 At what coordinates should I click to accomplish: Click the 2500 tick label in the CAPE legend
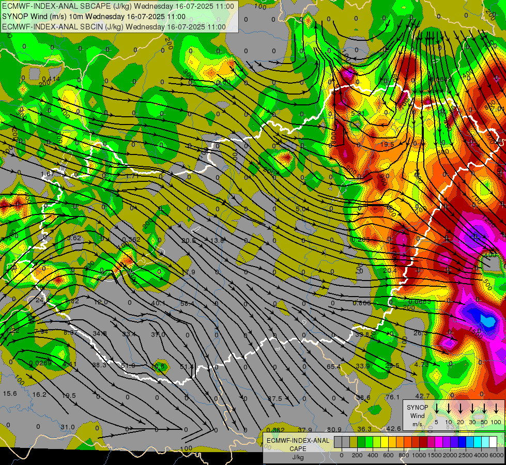[466, 455]
